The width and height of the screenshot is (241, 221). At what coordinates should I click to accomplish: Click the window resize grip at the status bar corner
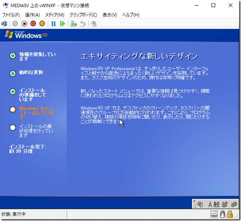236,217
